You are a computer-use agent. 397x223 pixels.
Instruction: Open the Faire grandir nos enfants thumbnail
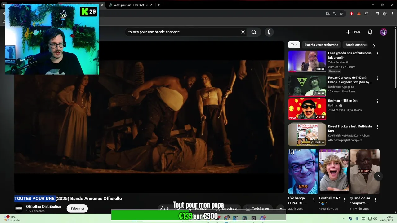(307, 61)
